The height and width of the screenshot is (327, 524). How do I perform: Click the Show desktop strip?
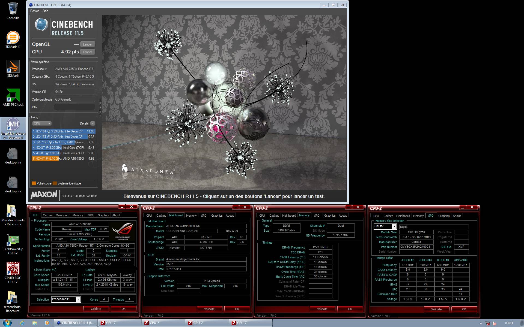pyautogui.click(x=522, y=323)
